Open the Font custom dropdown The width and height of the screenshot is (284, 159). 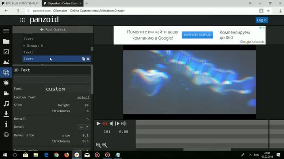pos(67,89)
